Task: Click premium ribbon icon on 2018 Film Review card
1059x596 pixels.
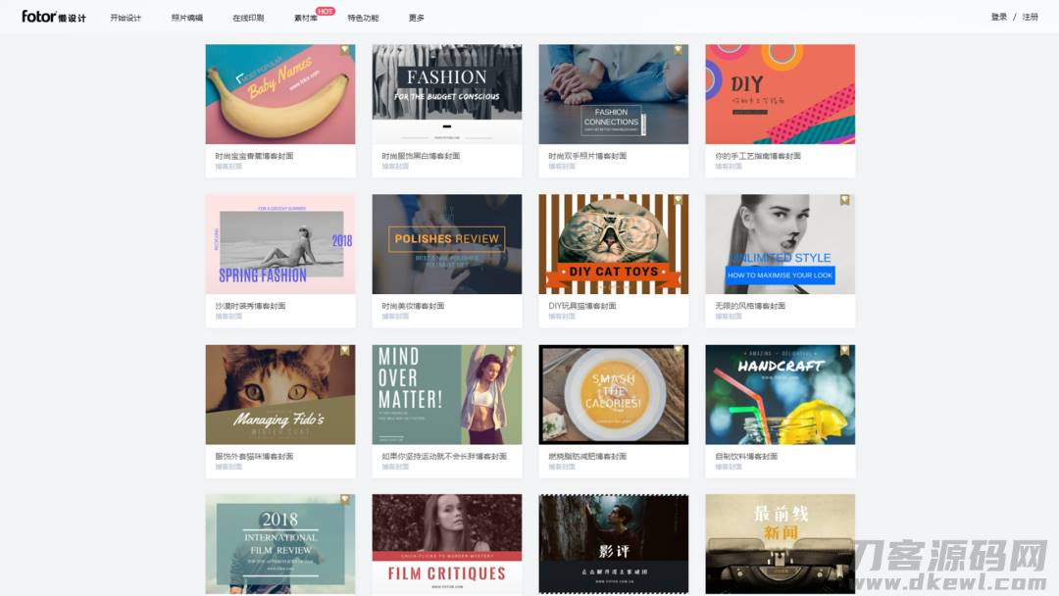Action: coord(344,500)
